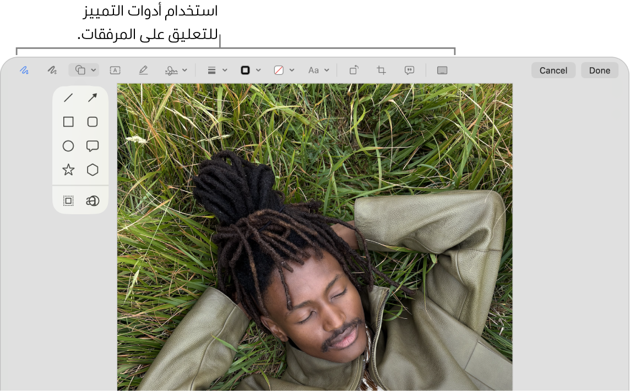The height and width of the screenshot is (391, 630).
Task: Choose the Line shape
Action: (68, 97)
